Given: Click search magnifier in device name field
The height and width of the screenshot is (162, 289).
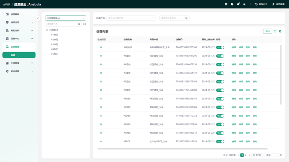Looking at the screenshot, I should coord(187,18).
